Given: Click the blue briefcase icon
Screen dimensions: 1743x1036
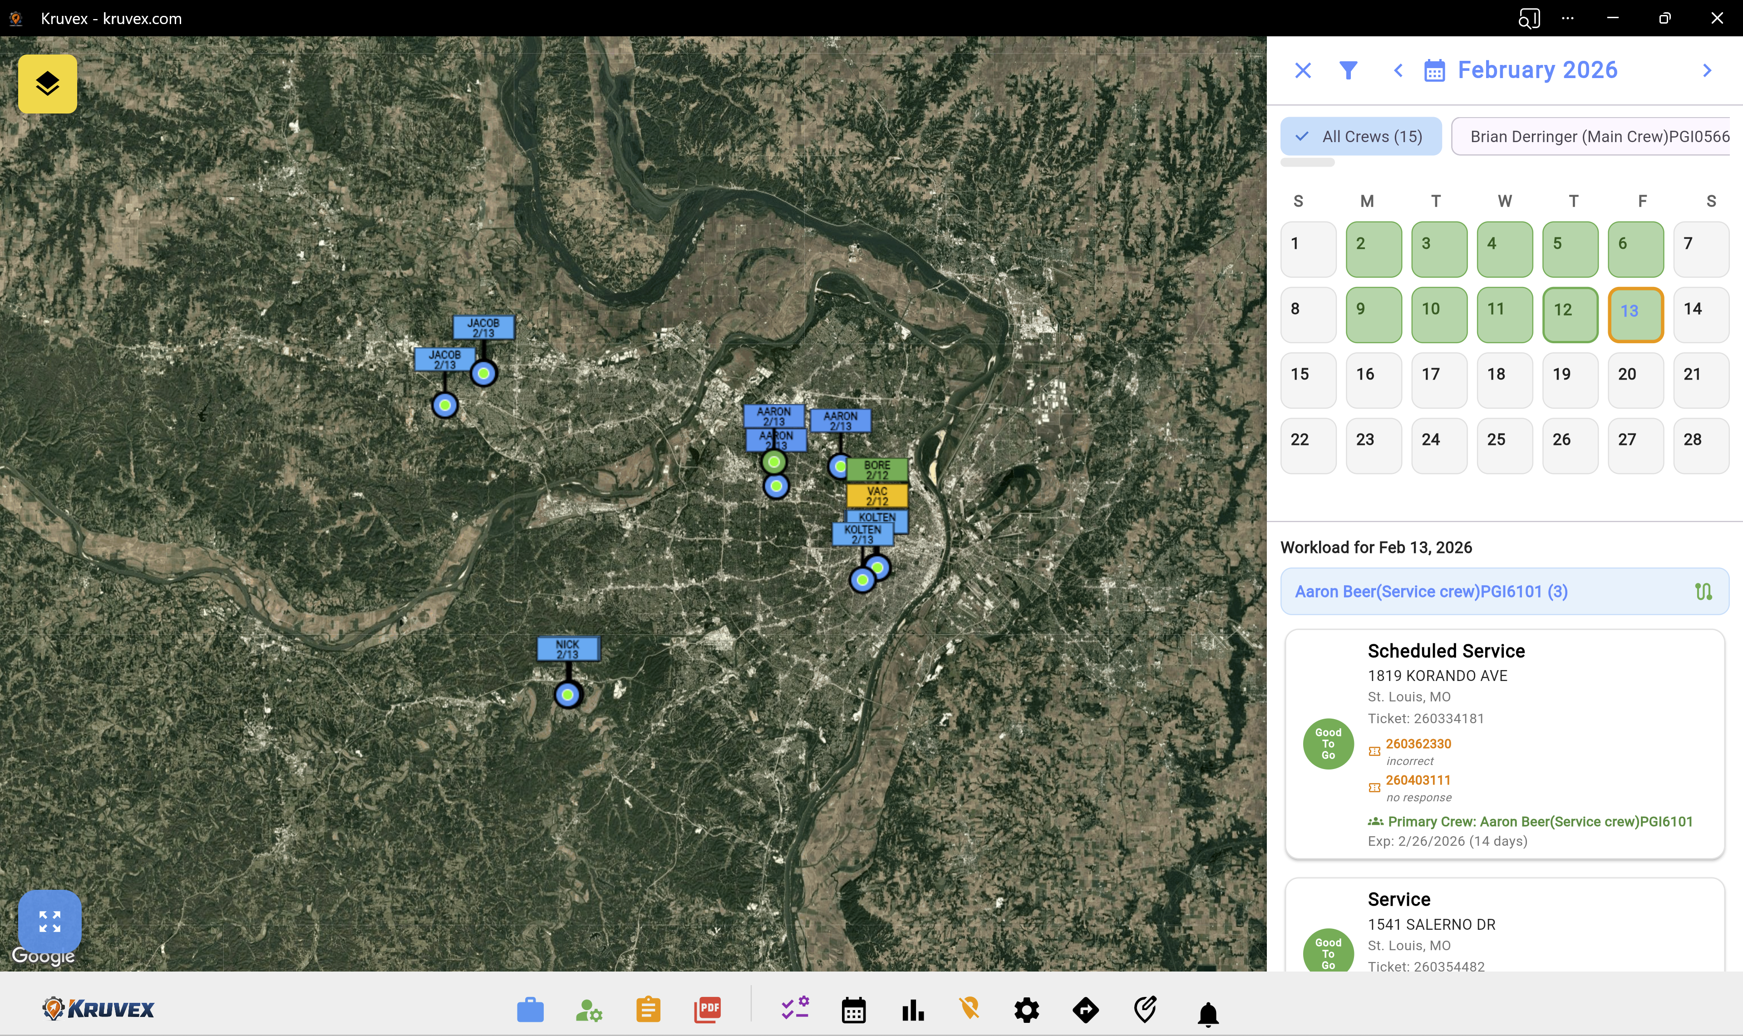Looking at the screenshot, I should pos(530,1010).
